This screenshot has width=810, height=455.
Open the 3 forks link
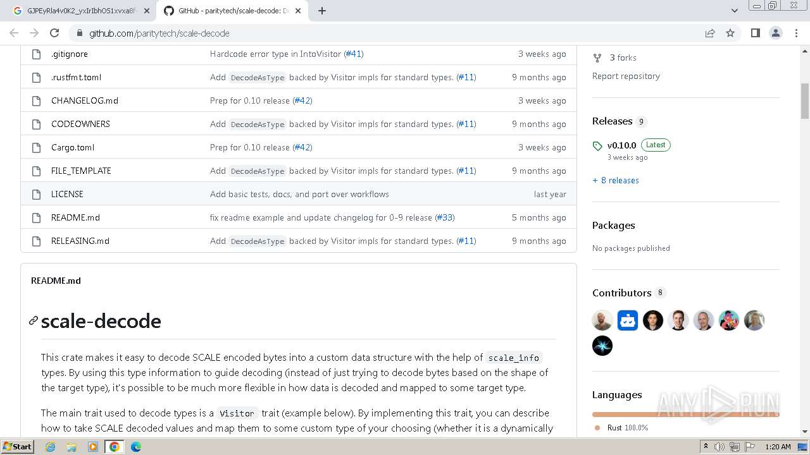pyautogui.click(x=623, y=58)
